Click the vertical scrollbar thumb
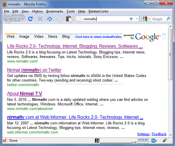Screen dimensions: 175x146 pyautogui.click(x=170, y=54)
